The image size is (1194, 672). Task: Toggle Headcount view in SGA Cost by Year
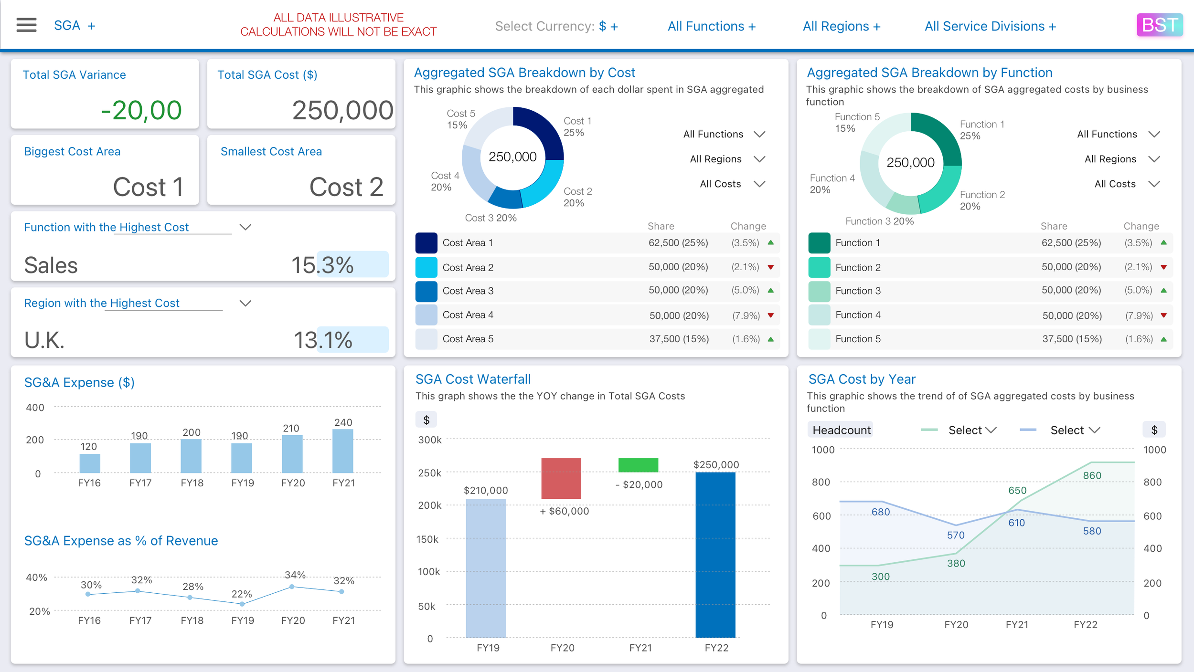[841, 430]
